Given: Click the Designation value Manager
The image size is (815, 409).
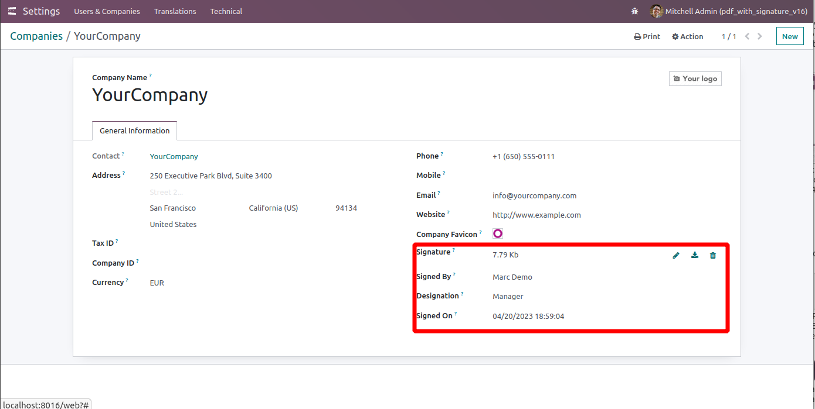Looking at the screenshot, I should tap(508, 296).
